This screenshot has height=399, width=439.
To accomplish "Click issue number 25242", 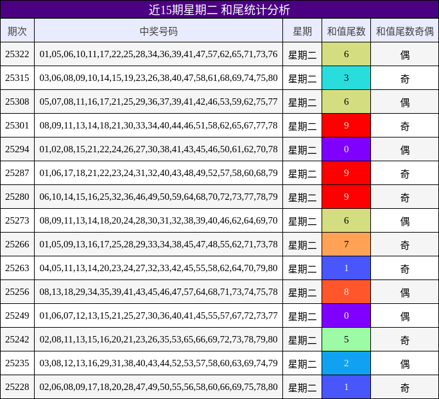I will [x=17, y=339].
